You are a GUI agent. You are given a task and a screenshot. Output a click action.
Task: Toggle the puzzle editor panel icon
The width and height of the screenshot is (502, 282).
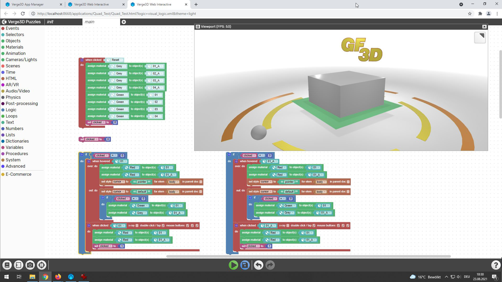click(18, 265)
